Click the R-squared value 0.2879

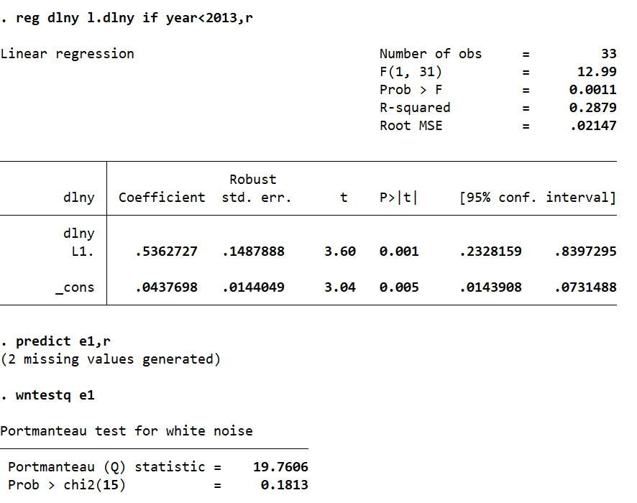click(x=592, y=108)
